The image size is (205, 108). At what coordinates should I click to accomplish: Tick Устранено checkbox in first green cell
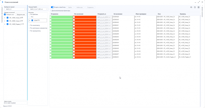pos(51,17)
